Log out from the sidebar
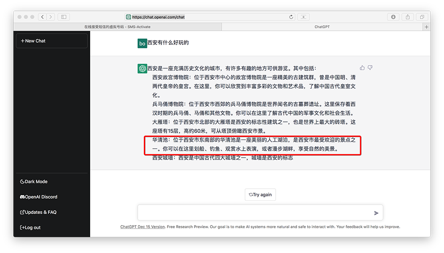This screenshot has width=444, height=253. (x=30, y=228)
